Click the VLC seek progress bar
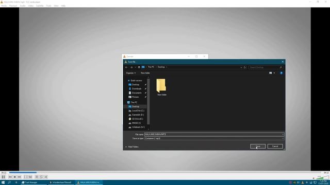Viewport: 330px width, 185px height. tap(165, 173)
